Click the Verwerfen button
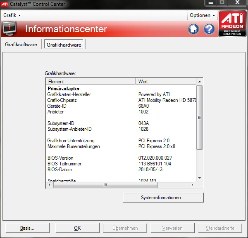 (x=172, y=228)
